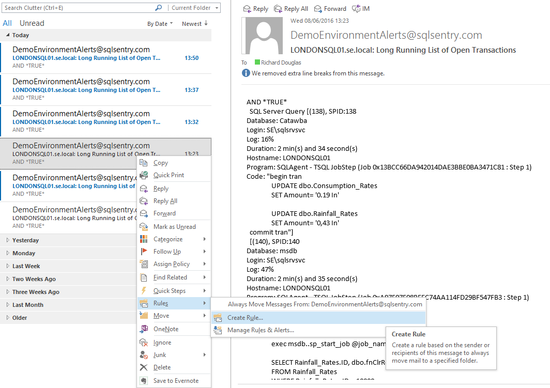The height and width of the screenshot is (388, 550).
Task: Click the Manage Rules & Alerts icon
Action: (218, 330)
